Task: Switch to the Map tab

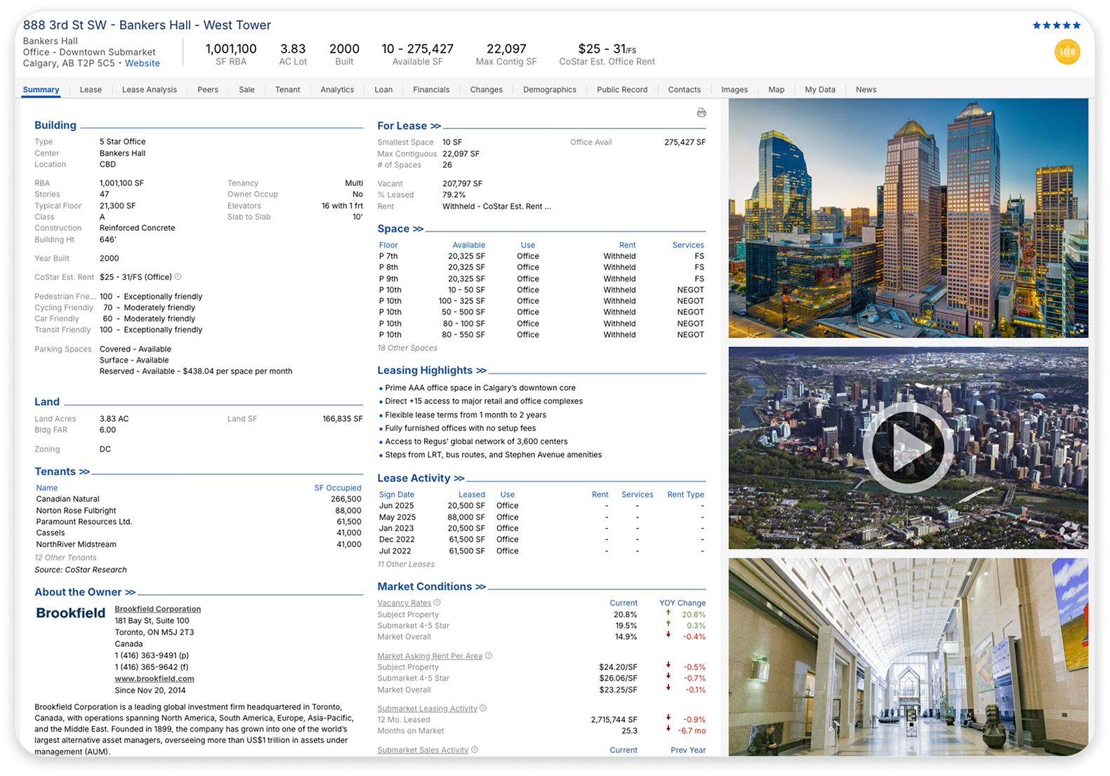Action: tap(777, 90)
